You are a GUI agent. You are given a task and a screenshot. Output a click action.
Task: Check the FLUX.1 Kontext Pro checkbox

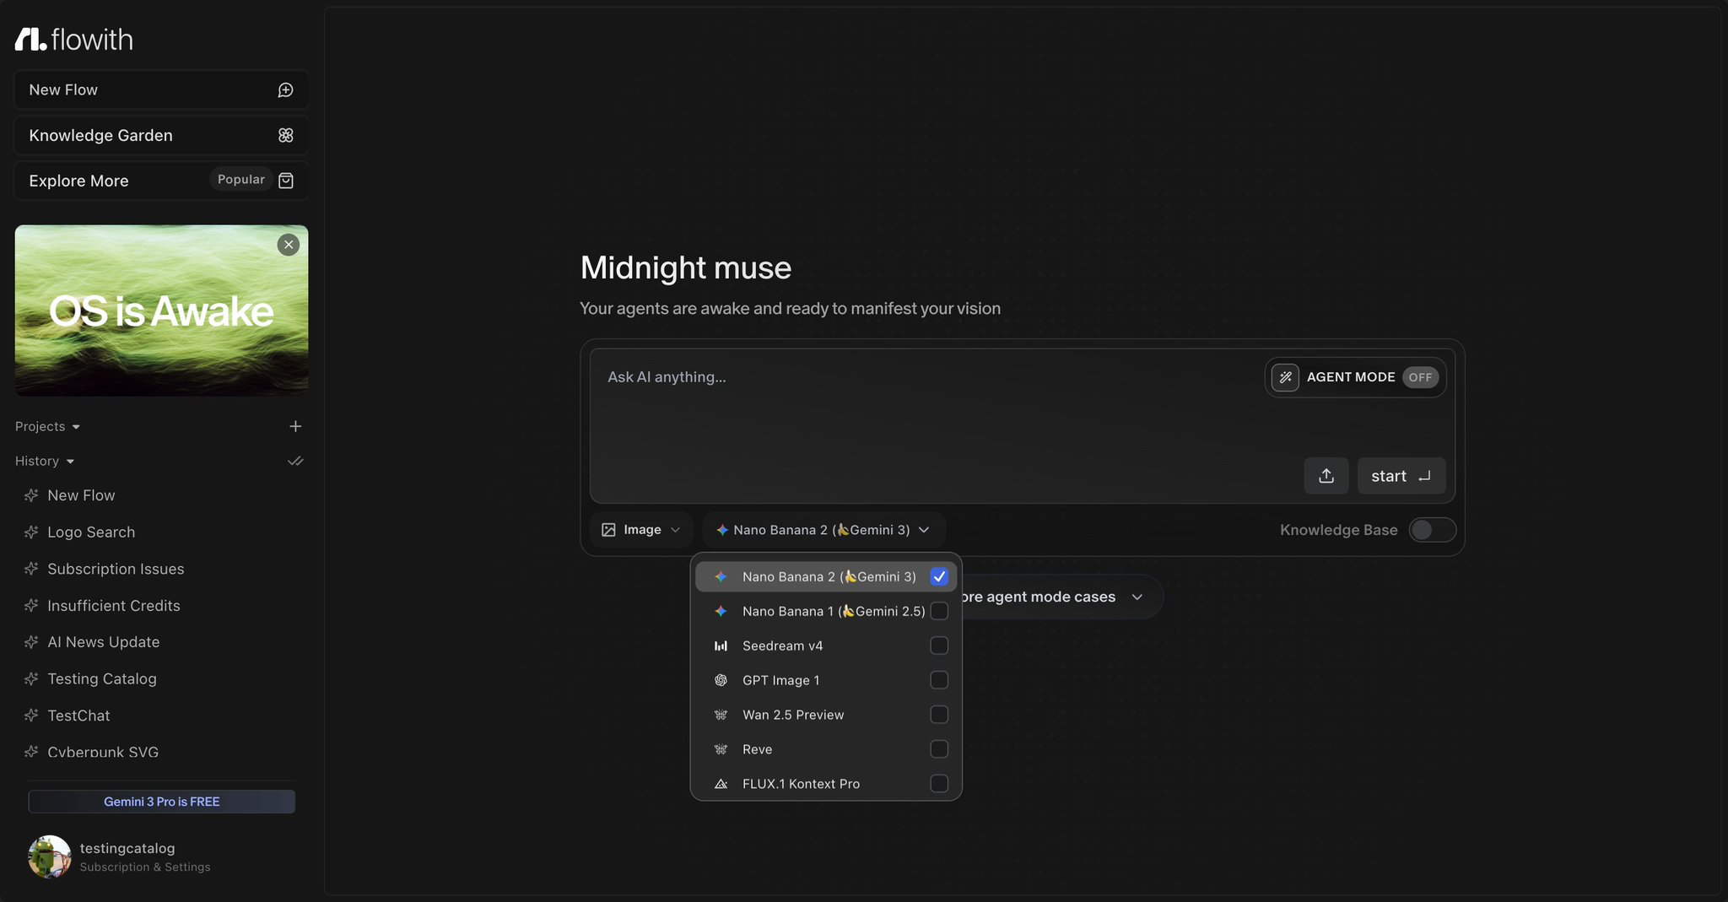point(939,784)
